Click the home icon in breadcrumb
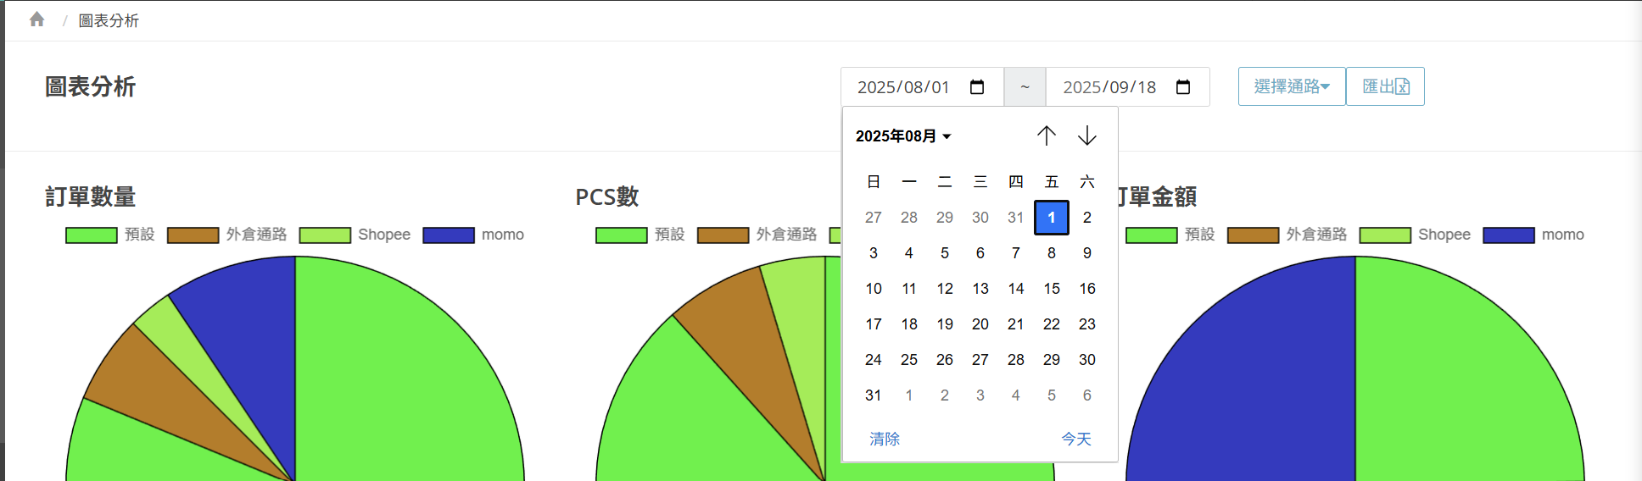This screenshot has height=481, width=1642. [x=36, y=19]
